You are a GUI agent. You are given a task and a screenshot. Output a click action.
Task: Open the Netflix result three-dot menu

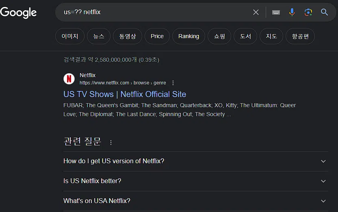pyautogui.click(x=173, y=83)
